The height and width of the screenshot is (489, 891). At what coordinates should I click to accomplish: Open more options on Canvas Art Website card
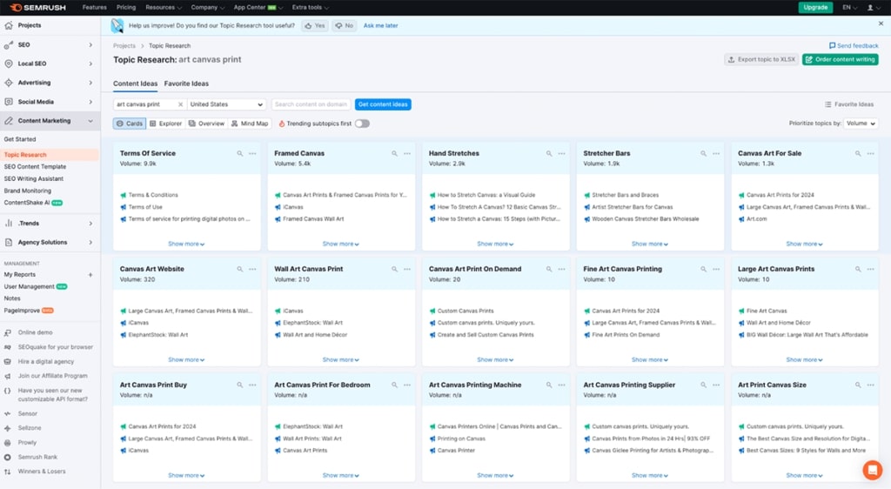click(252, 269)
